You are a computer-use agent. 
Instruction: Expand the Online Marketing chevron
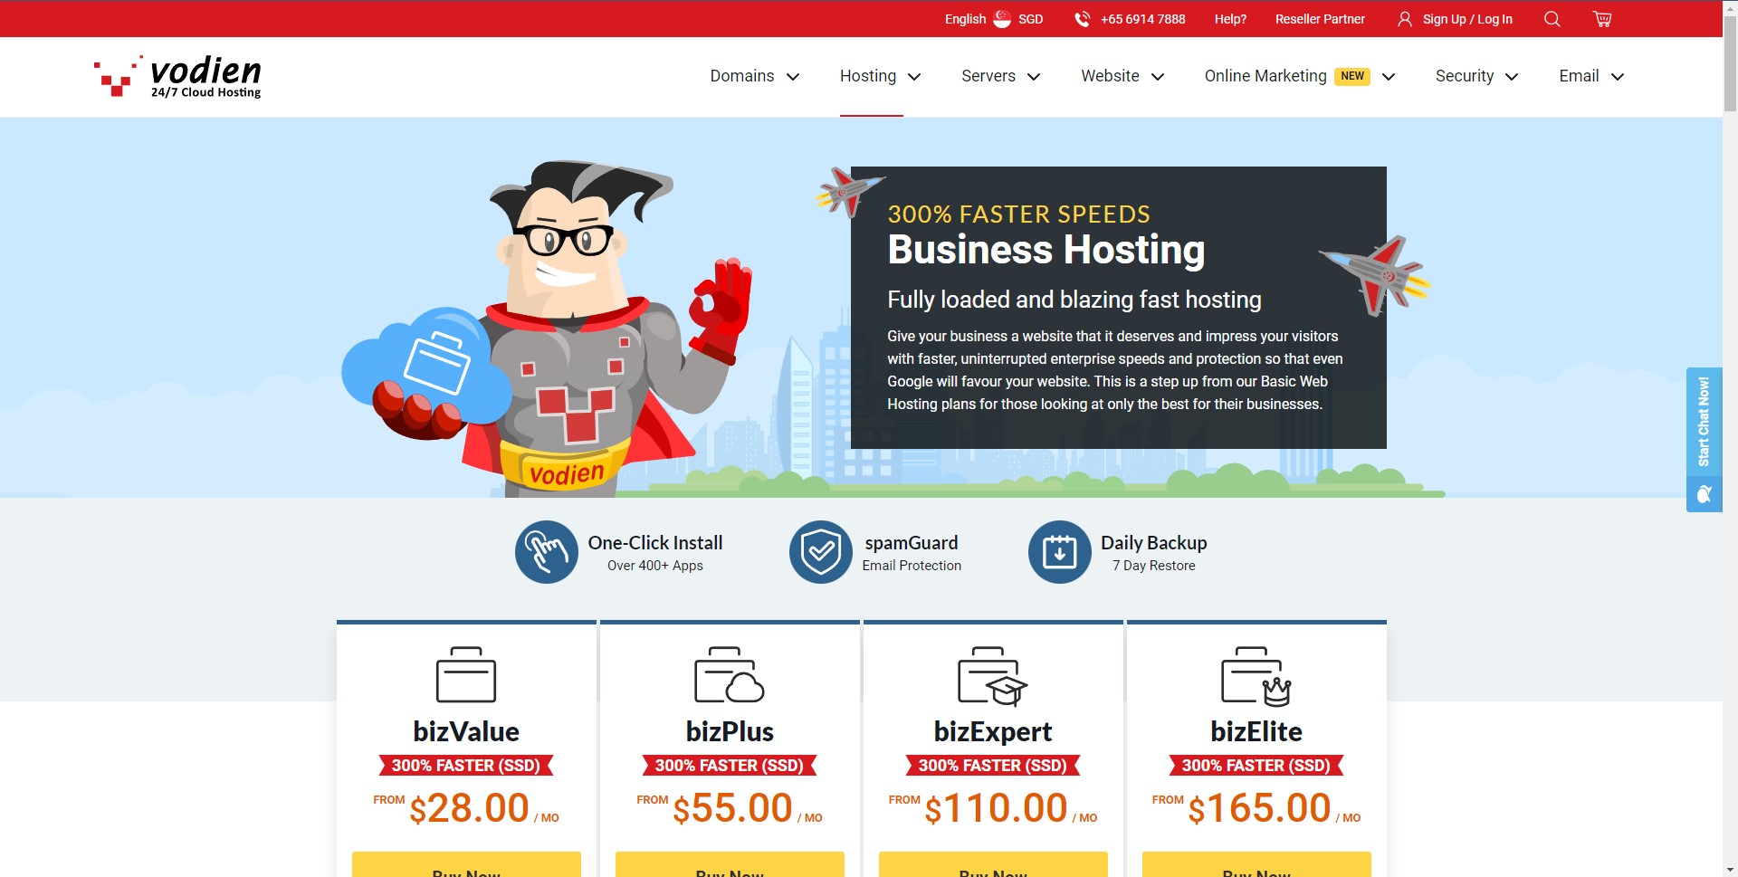pos(1389,77)
